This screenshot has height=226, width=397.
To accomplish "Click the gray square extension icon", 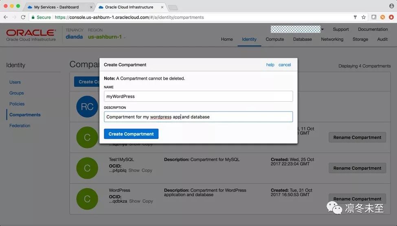I will 374,17.
